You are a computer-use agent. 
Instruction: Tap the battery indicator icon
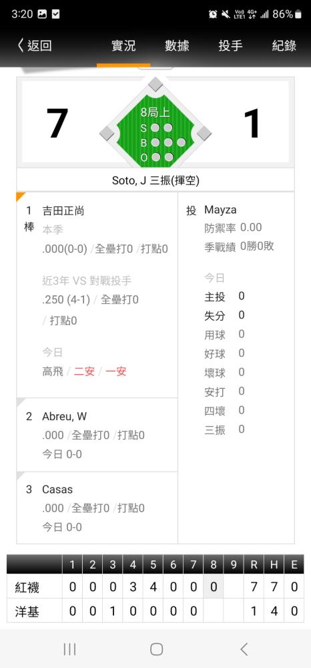[298, 14]
